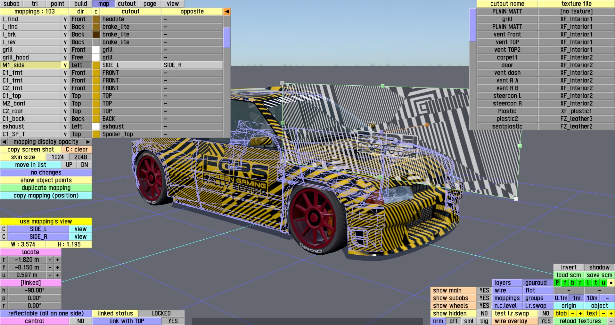
Task: Click the color swatch for l_brk row
Action: click(x=96, y=35)
